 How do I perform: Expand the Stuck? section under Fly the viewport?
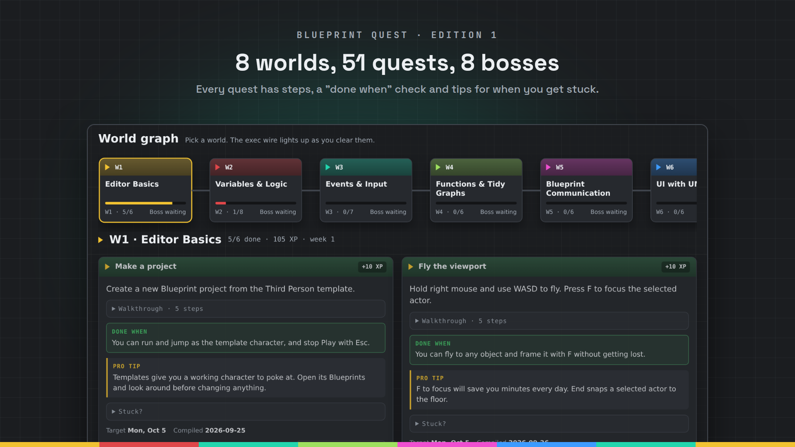[549, 424]
